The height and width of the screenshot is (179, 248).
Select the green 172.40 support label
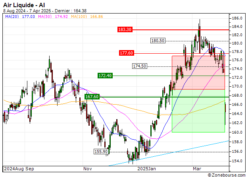[x=105, y=76]
